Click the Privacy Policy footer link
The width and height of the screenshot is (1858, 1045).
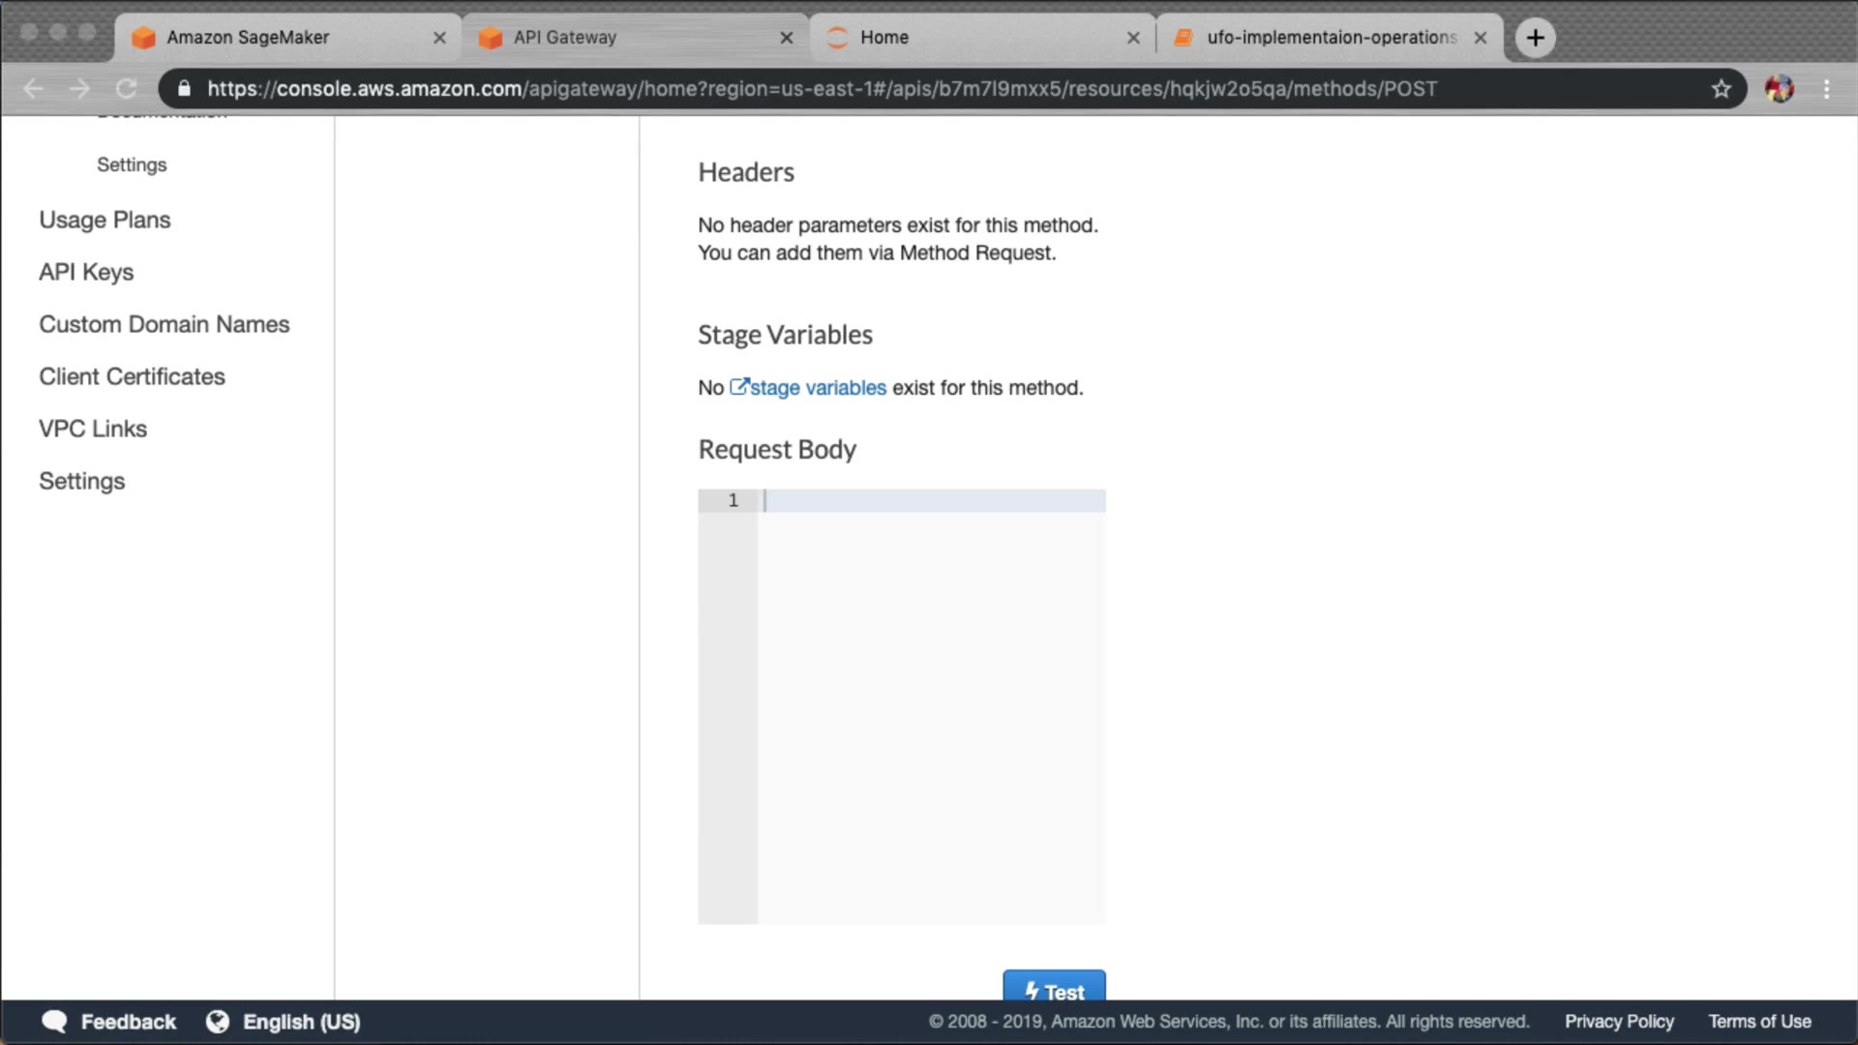pyautogui.click(x=1619, y=1022)
